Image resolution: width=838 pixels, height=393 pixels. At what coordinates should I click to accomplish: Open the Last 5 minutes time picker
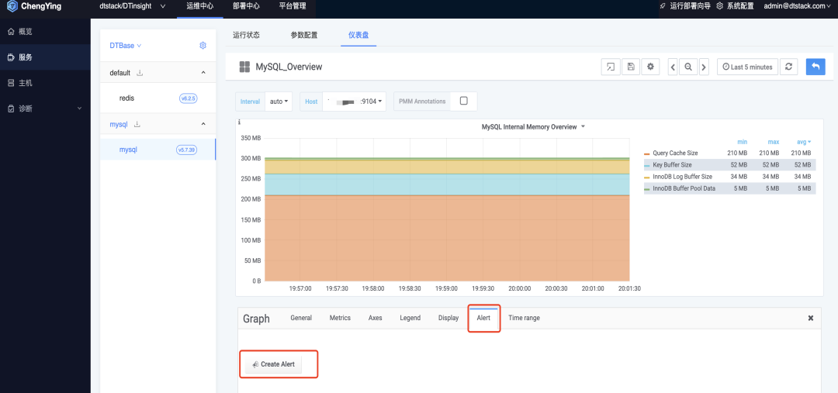pos(747,67)
